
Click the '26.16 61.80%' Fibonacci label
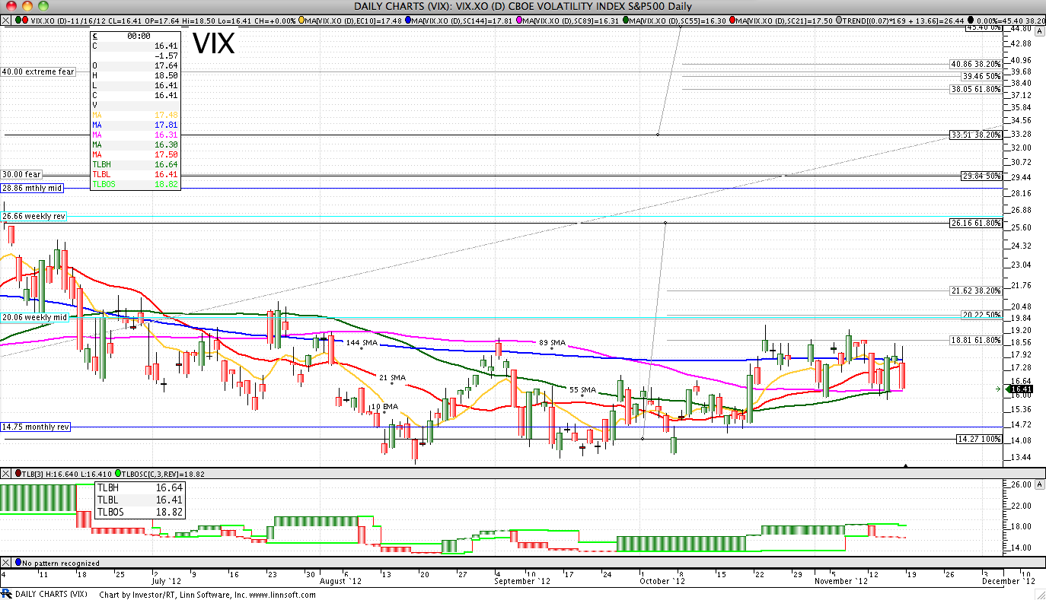click(975, 223)
